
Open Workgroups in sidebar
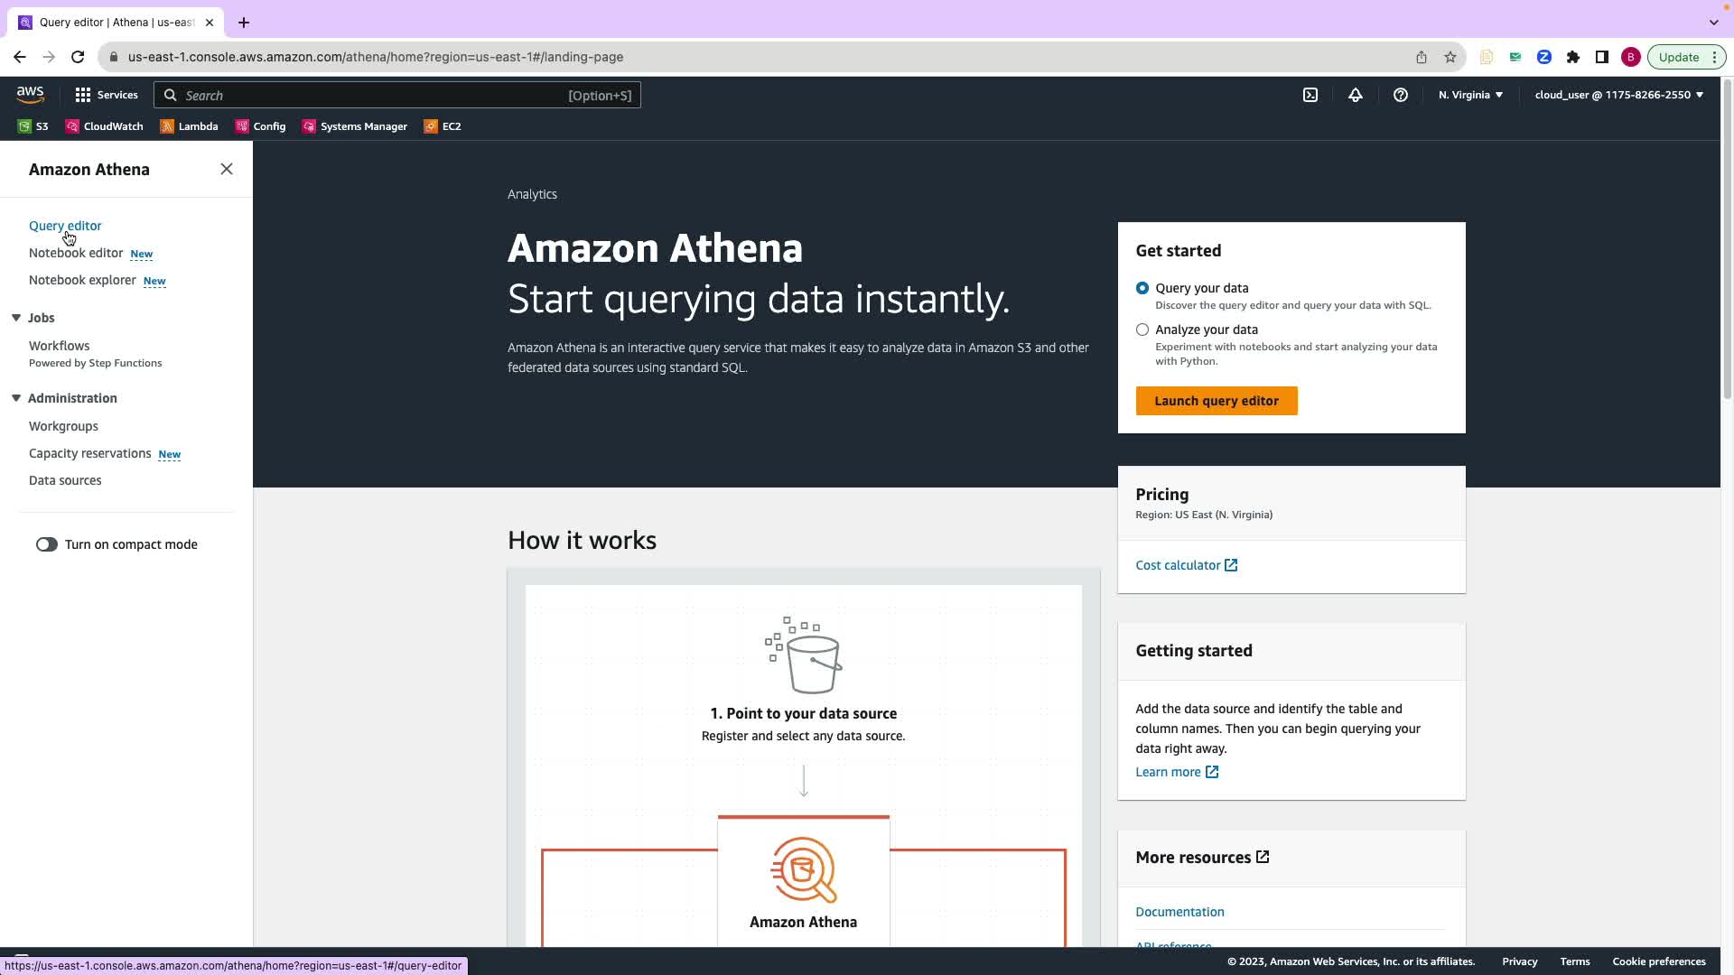[63, 426]
